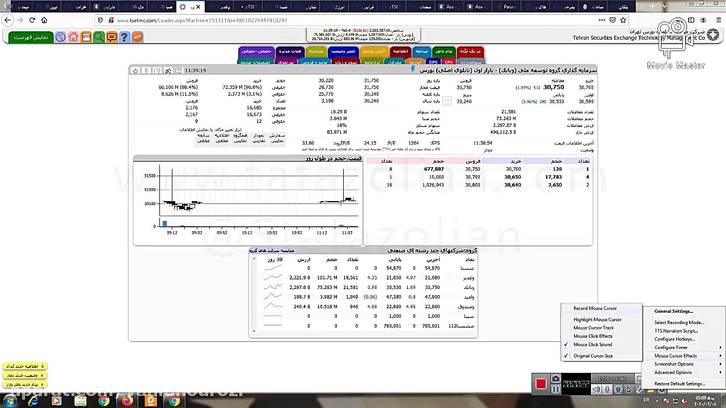Open File Explorer folder on the taskbar
Screen dimensions: 726x408
click(80, 401)
